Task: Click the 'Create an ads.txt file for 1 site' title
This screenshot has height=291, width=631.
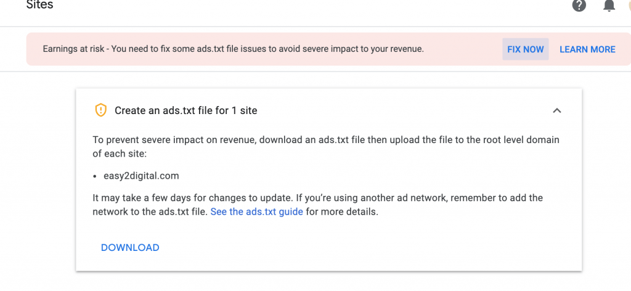Action: 185,110
